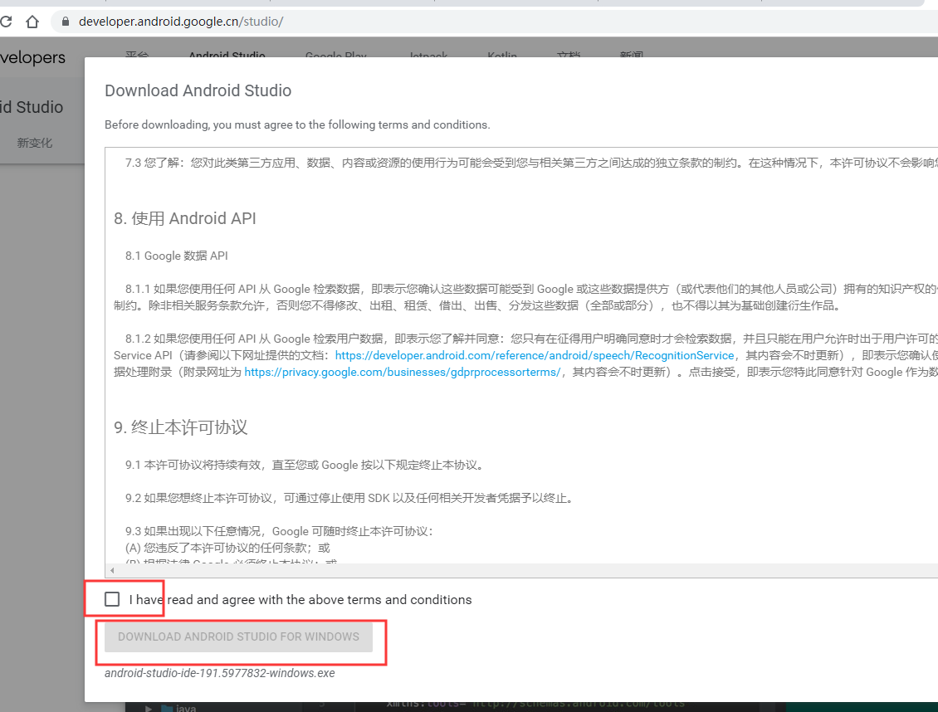Screen dimensions: 938x712
Task: Select the Kotlin navigation tab
Action: click(x=502, y=55)
